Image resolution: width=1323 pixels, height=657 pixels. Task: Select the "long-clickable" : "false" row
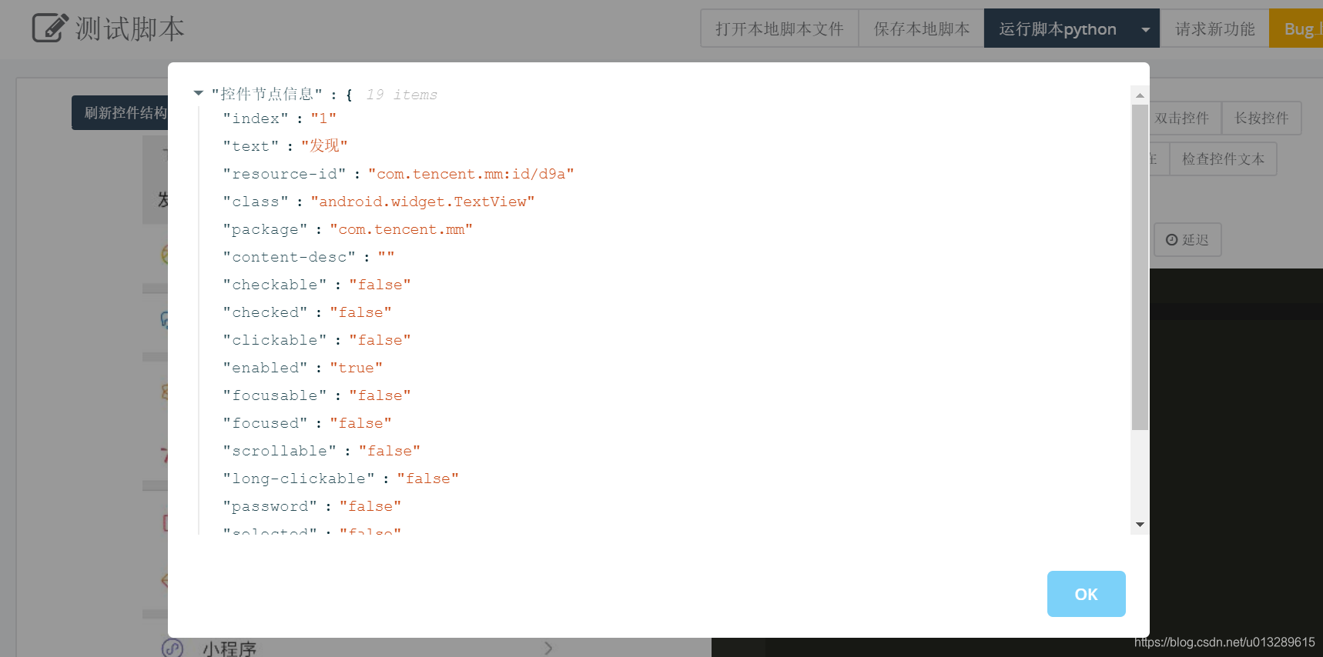click(340, 479)
